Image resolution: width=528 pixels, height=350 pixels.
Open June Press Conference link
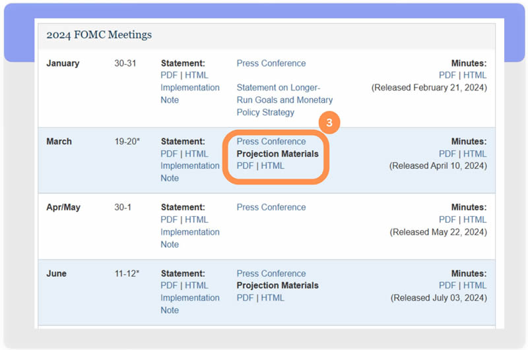pyautogui.click(x=271, y=274)
